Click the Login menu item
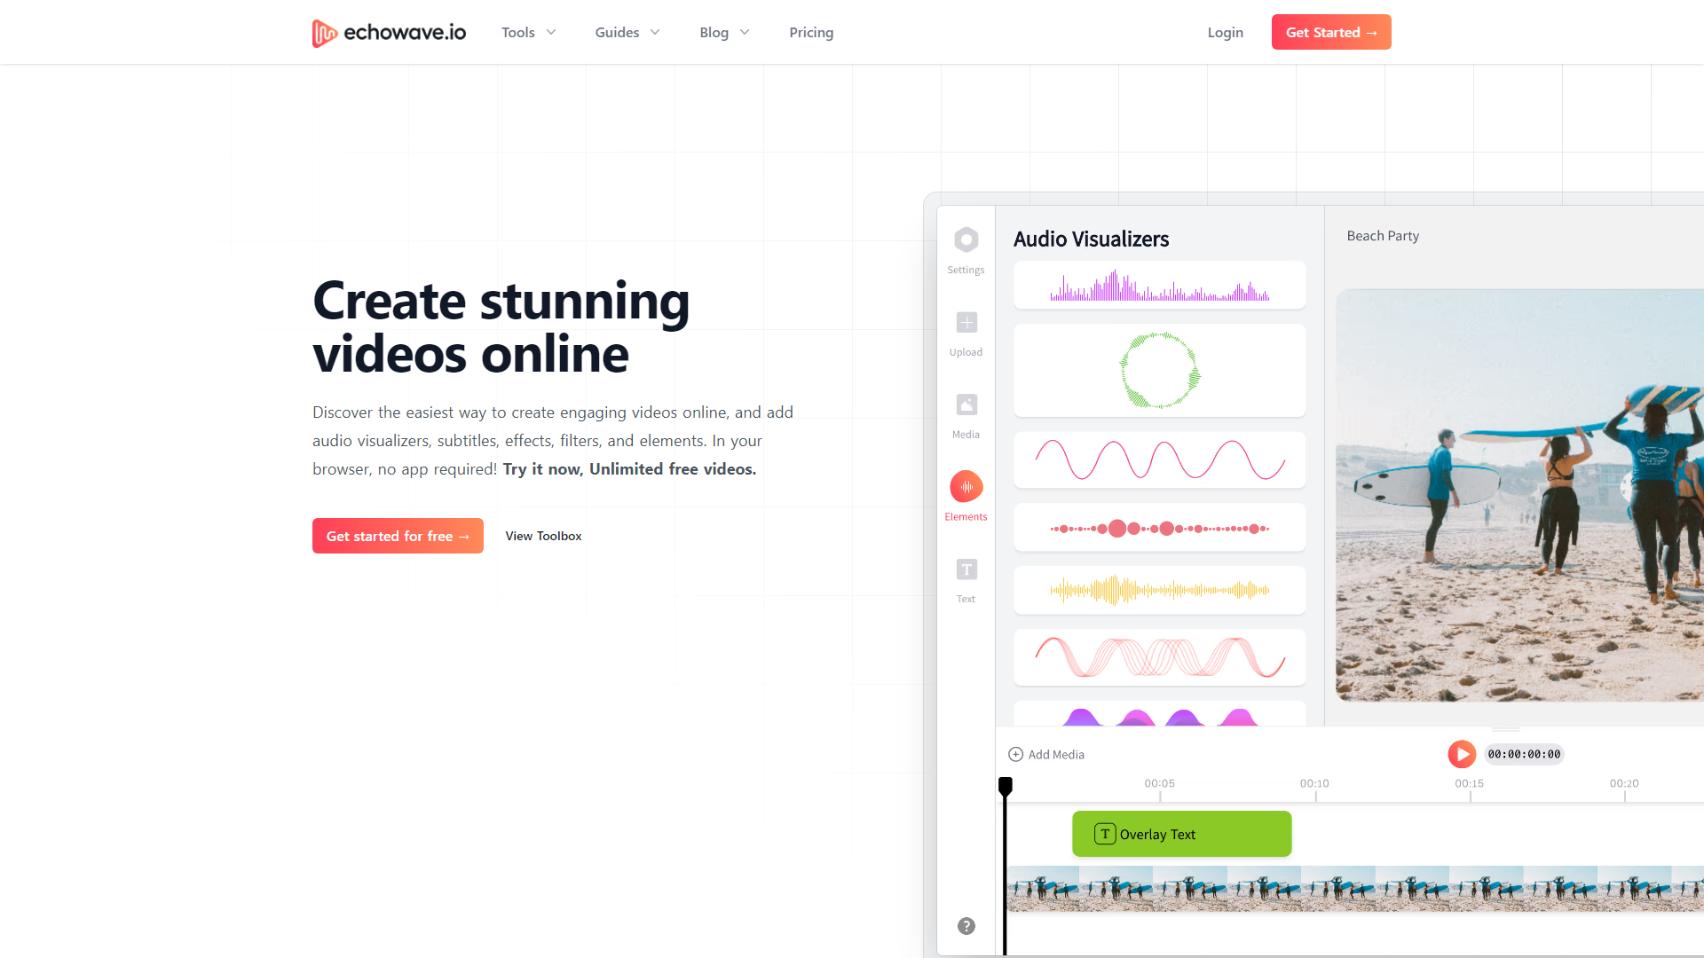Image resolution: width=1704 pixels, height=958 pixels. (x=1226, y=32)
